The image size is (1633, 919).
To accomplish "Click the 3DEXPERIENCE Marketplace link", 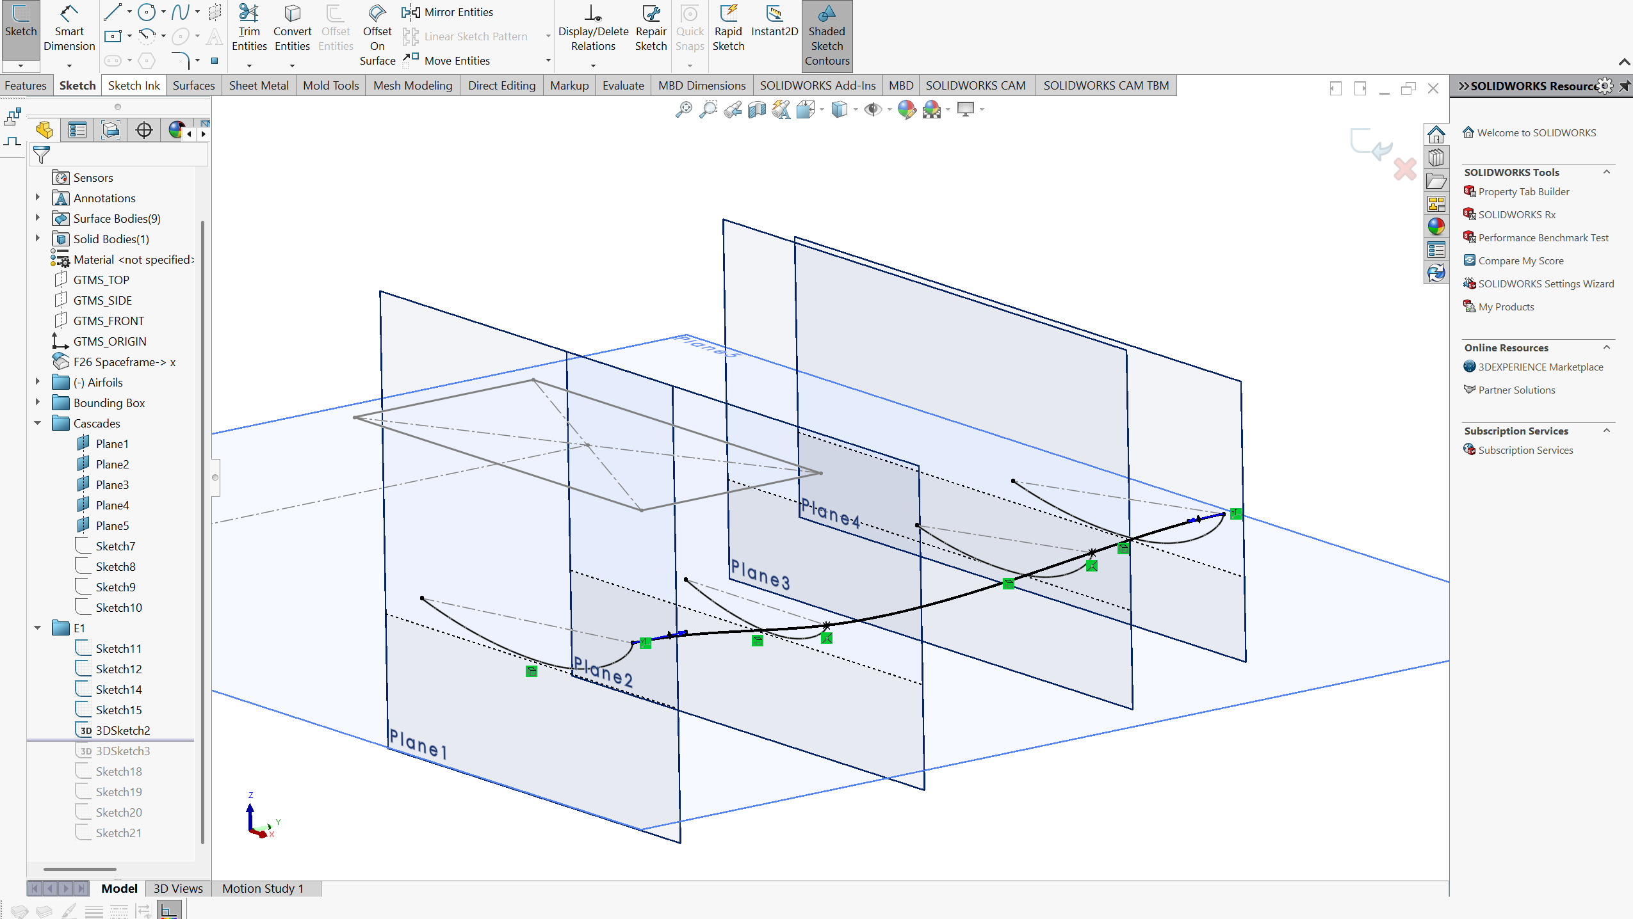I will pyautogui.click(x=1540, y=367).
